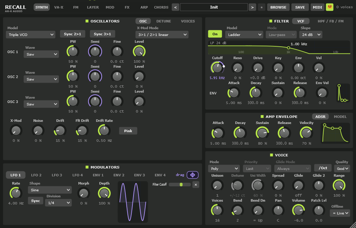This screenshot has height=228, width=356.
Task: Switch to the FM tab
Action: tap(76, 7)
